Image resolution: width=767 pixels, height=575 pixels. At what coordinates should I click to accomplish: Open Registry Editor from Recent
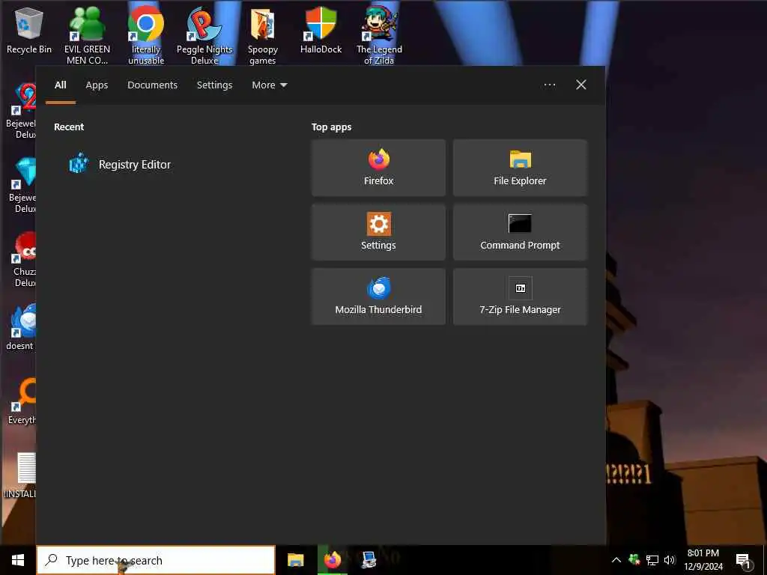pyautogui.click(x=120, y=164)
